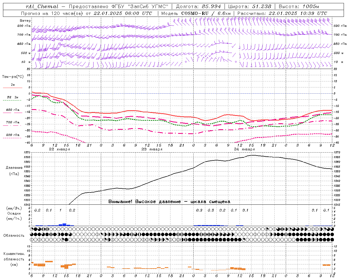The width and height of the screenshot is (348, 278).
Task: Click the (мм/1ч.) precipitation unit label
Action: click(14, 219)
